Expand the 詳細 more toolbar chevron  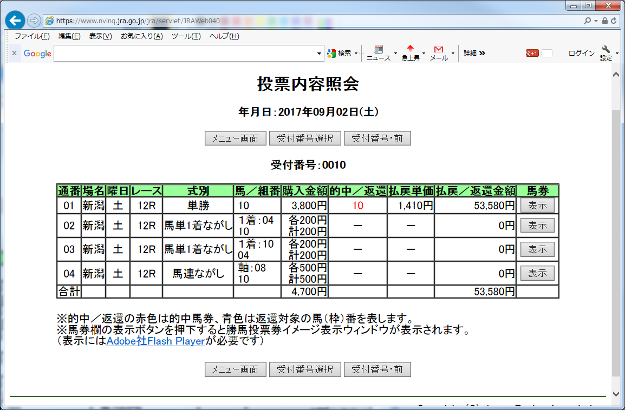pos(483,54)
